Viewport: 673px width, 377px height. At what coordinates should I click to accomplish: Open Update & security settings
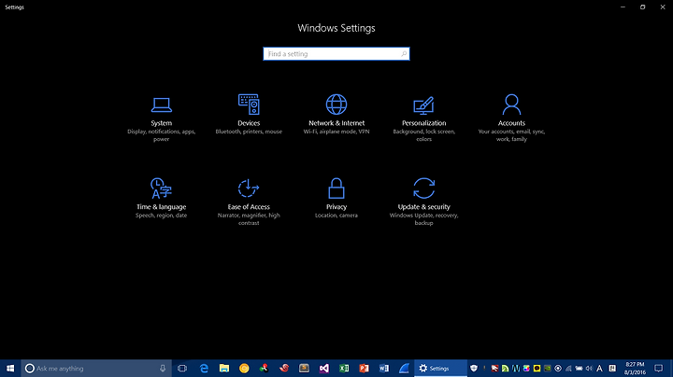pyautogui.click(x=424, y=202)
